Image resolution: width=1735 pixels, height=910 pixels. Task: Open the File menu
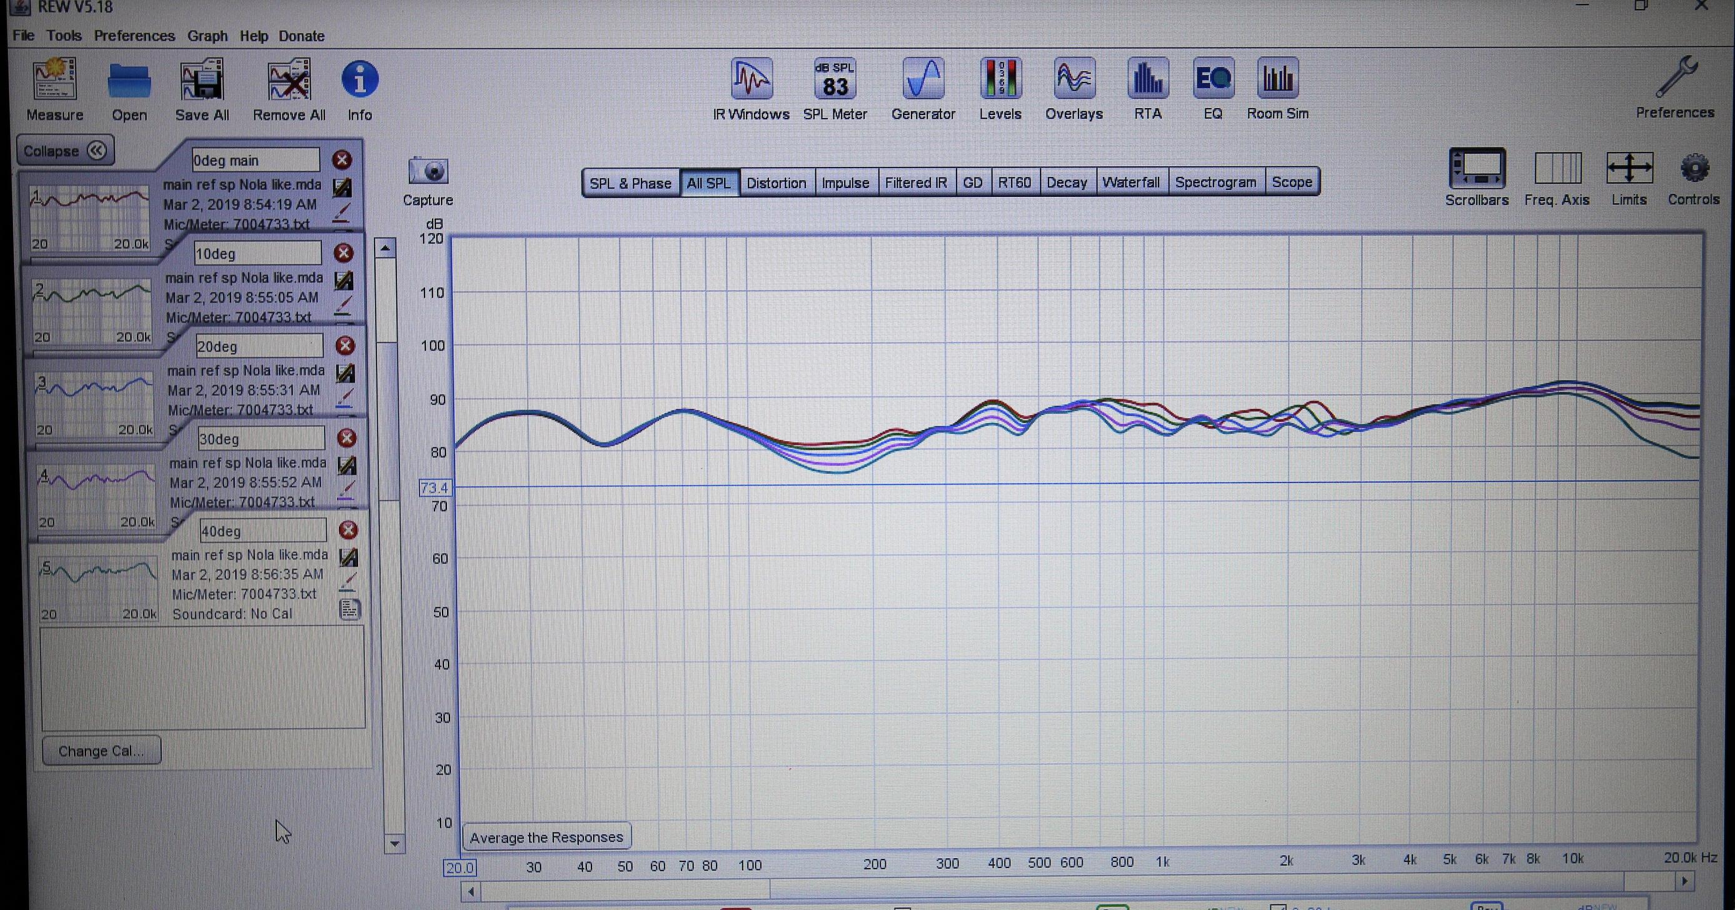pyautogui.click(x=24, y=36)
